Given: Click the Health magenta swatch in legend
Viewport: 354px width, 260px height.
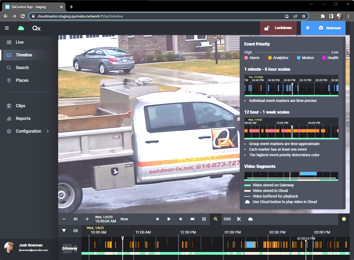Looking at the screenshot, I should click(324, 58).
